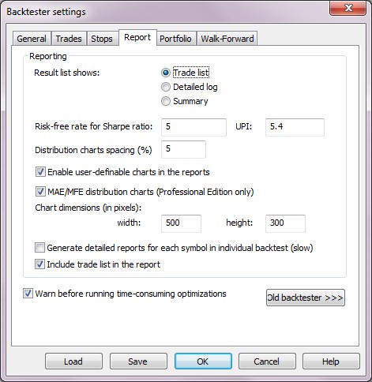This screenshot has width=372, height=382.
Task: Uncheck MAE/MFE distribution charts option
Action: click(40, 192)
